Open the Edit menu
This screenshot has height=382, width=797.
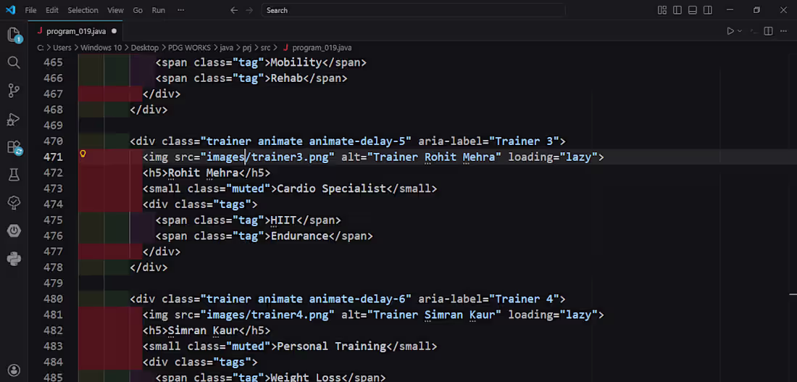click(52, 10)
